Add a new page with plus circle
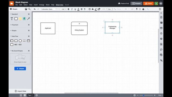172x97 pixels. point(37,95)
